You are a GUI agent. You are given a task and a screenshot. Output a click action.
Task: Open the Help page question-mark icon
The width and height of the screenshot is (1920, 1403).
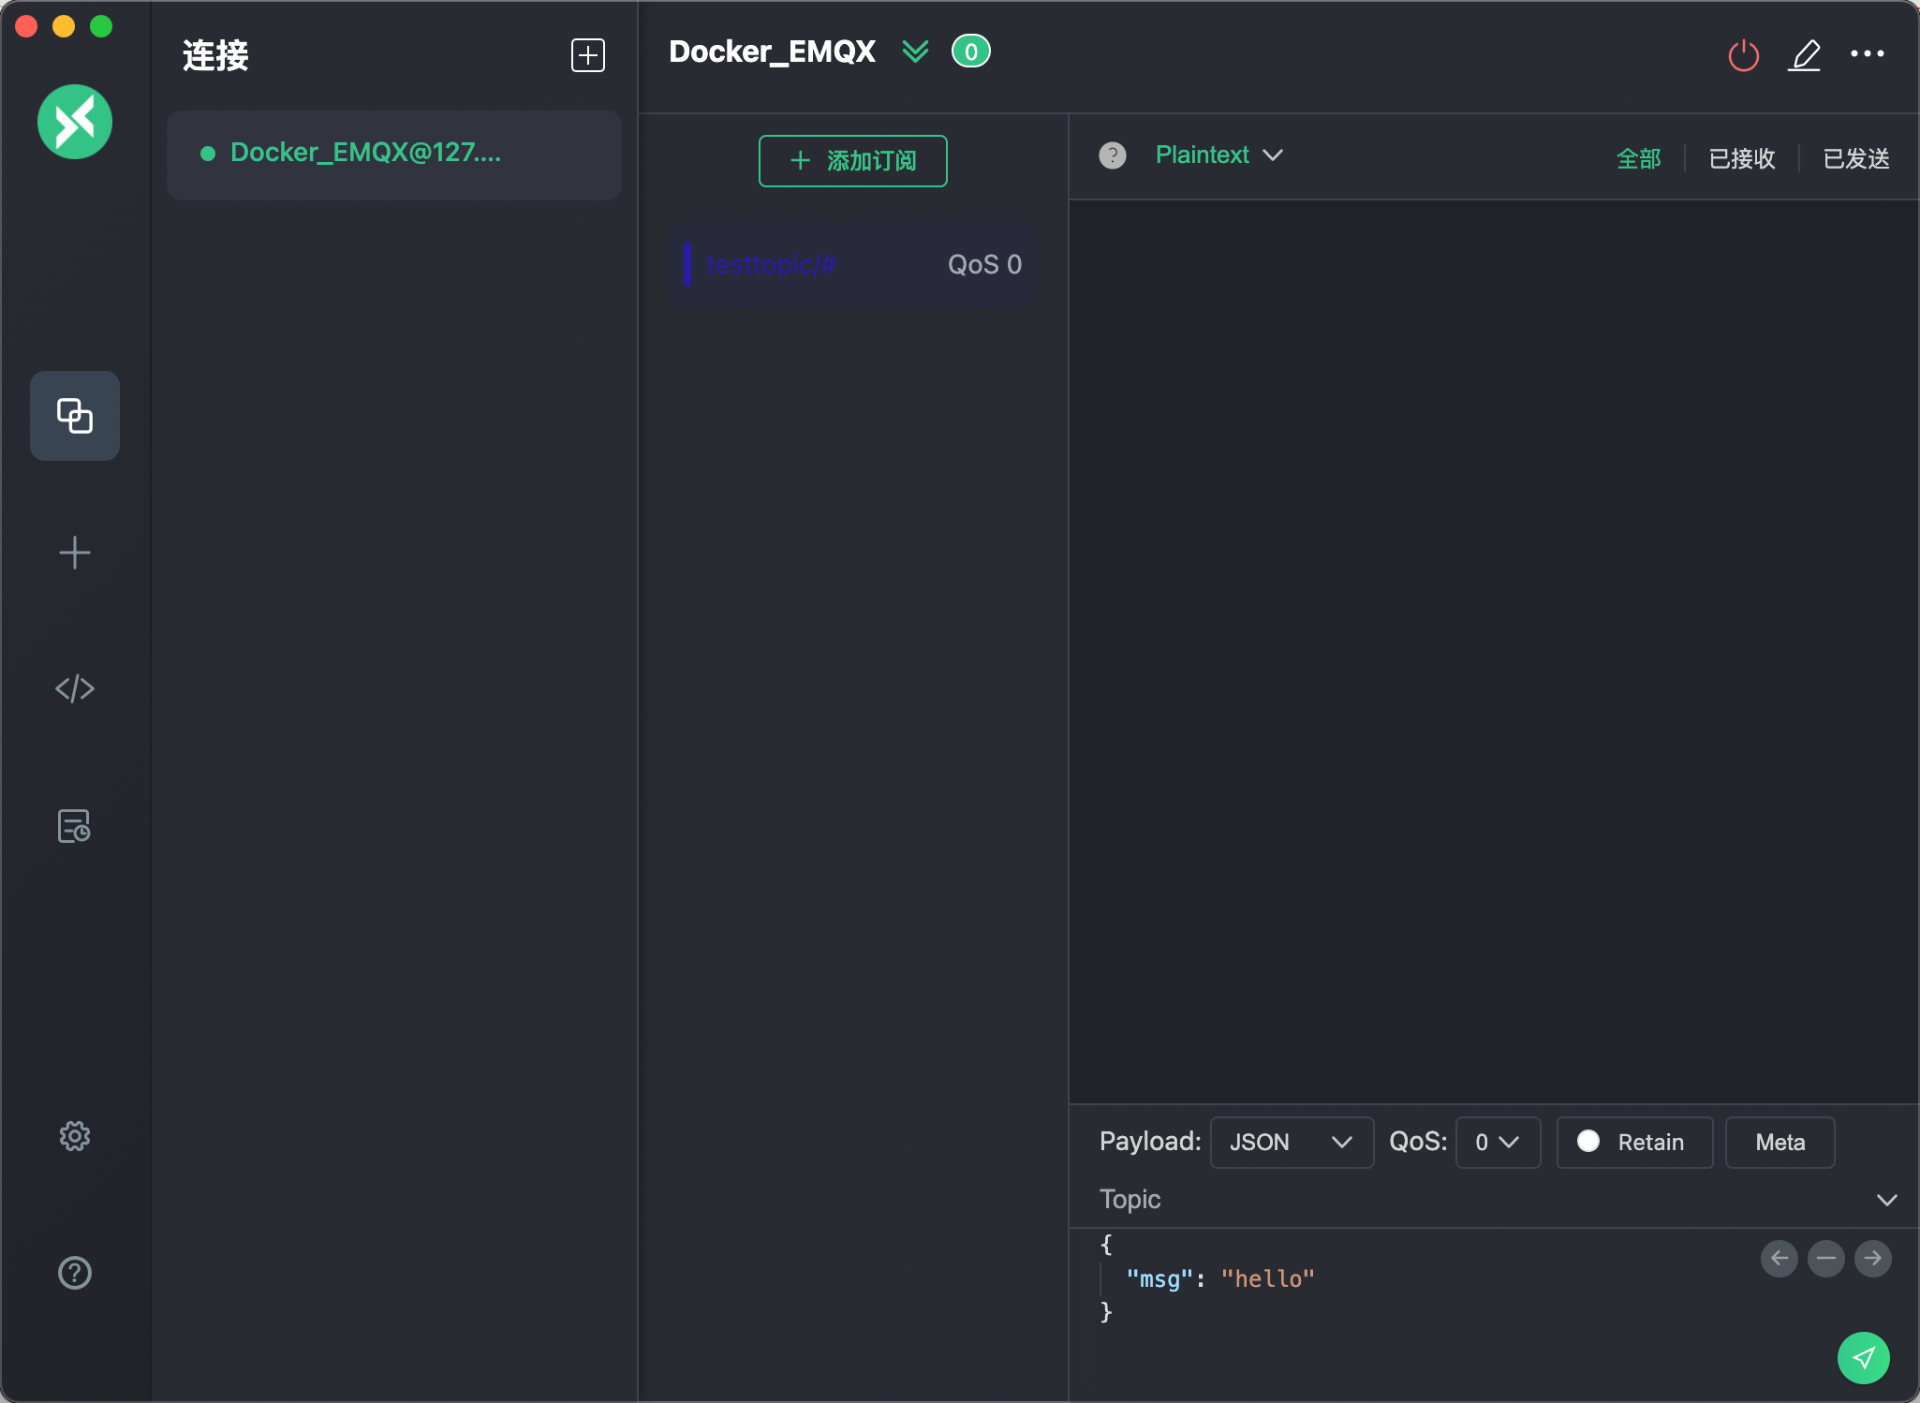click(75, 1273)
